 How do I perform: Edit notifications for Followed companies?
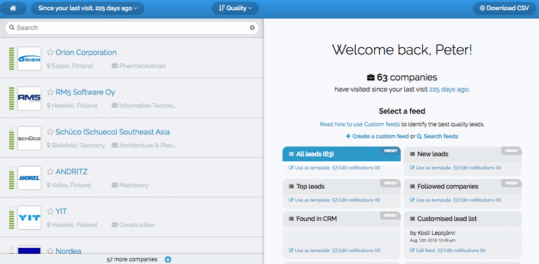[x=477, y=200]
